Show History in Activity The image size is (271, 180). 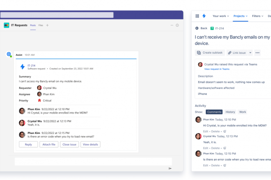click(x=230, y=112)
